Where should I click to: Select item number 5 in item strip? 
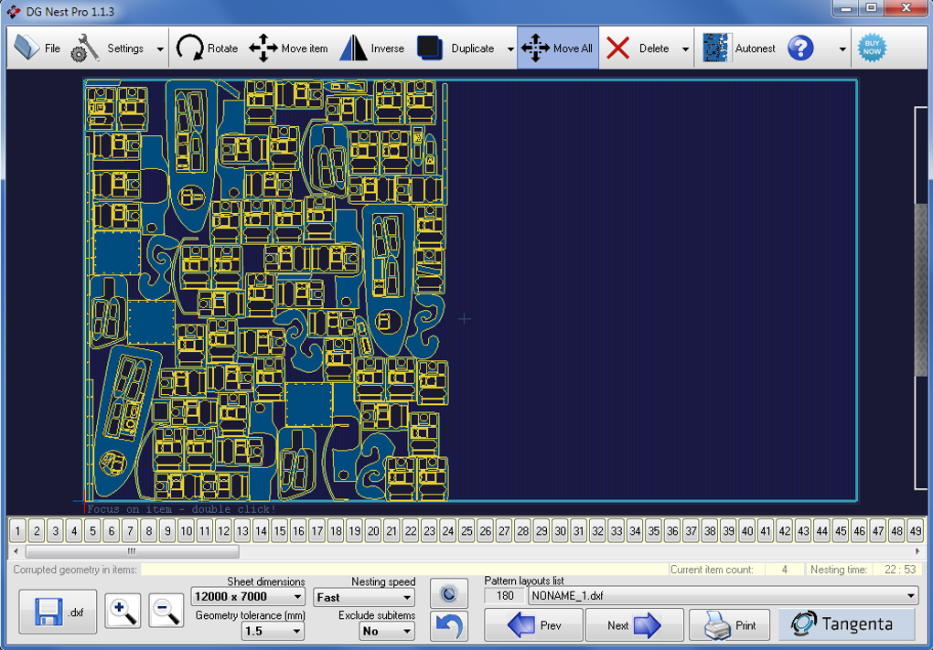point(92,530)
